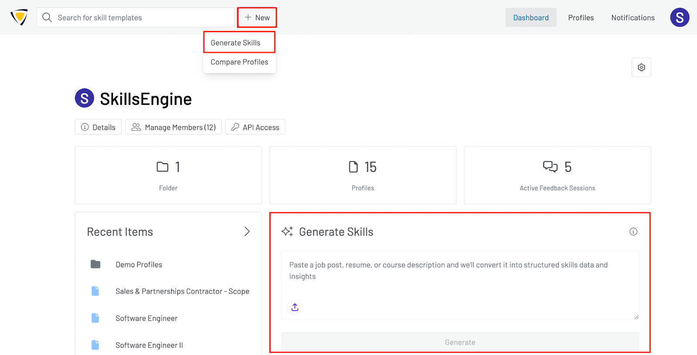The width and height of the screenshot is (697, 355).
Task: Click the Recent Items heading
Action: [120, 232]
